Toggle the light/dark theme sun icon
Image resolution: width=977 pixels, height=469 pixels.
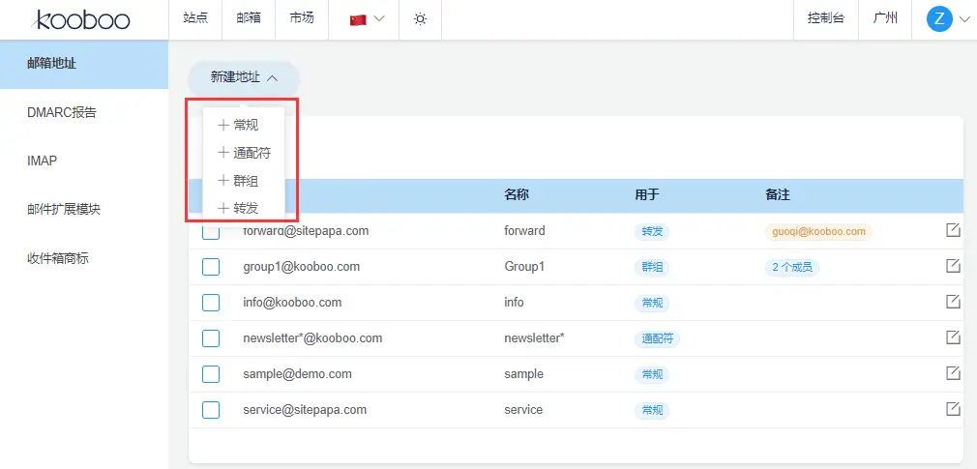pos(420,19)
